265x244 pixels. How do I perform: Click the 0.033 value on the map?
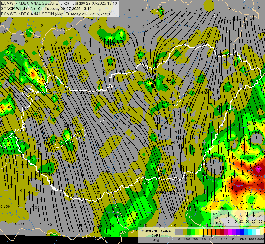tap(189, 175)
